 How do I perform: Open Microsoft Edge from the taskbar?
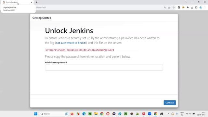(84, 114)
